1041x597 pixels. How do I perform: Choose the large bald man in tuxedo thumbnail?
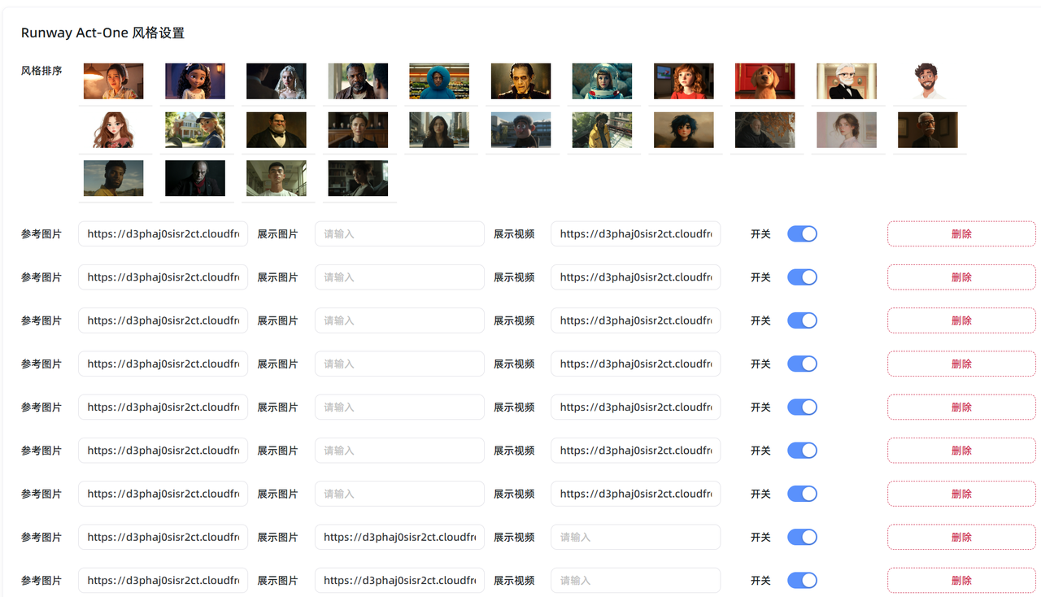point(277,130)
